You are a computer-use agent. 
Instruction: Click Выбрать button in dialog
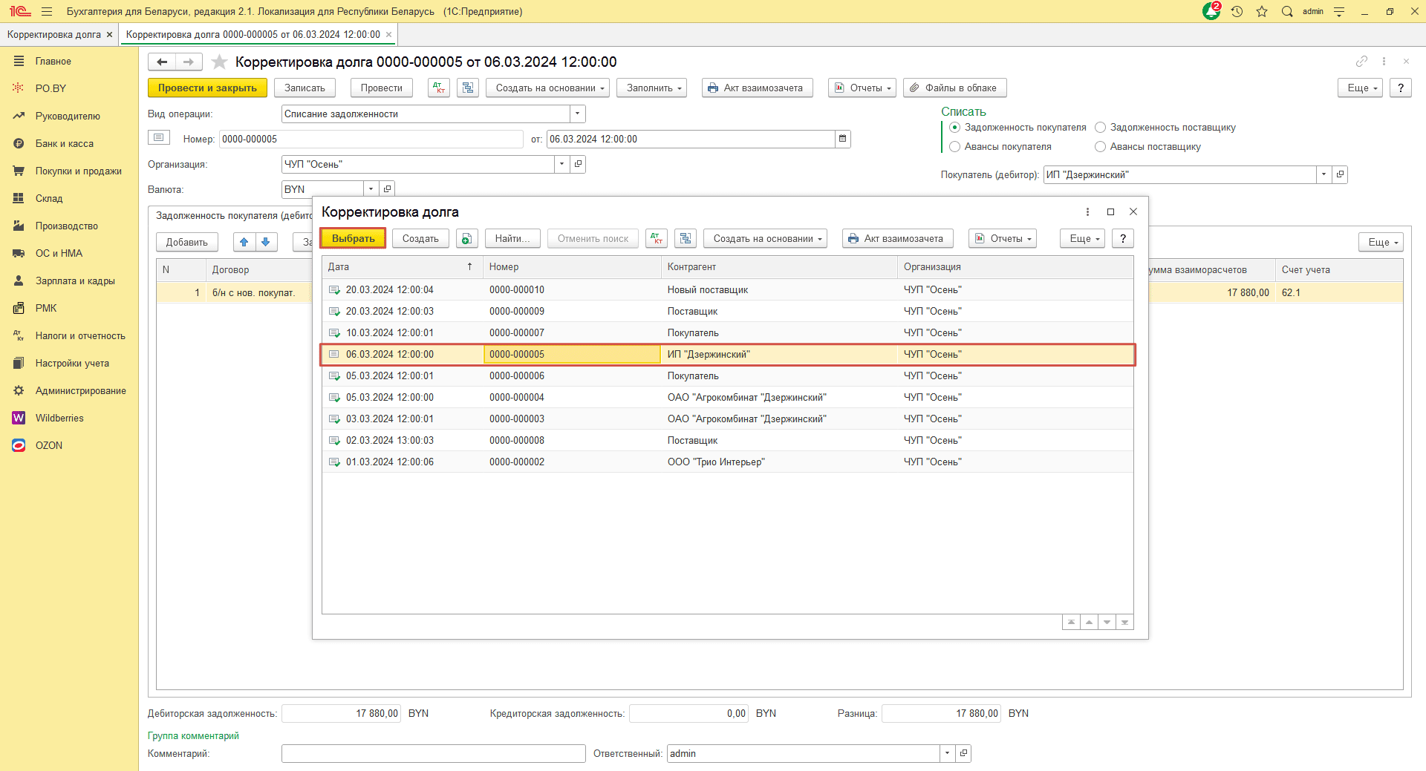354,238
